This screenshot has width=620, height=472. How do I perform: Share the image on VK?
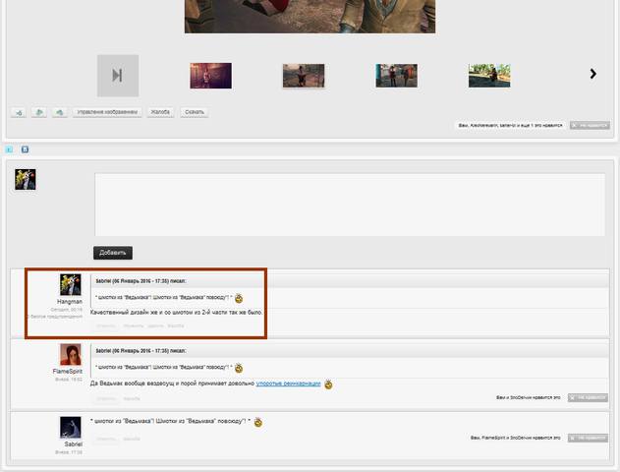pyautogui.click(x=25, y=149)
